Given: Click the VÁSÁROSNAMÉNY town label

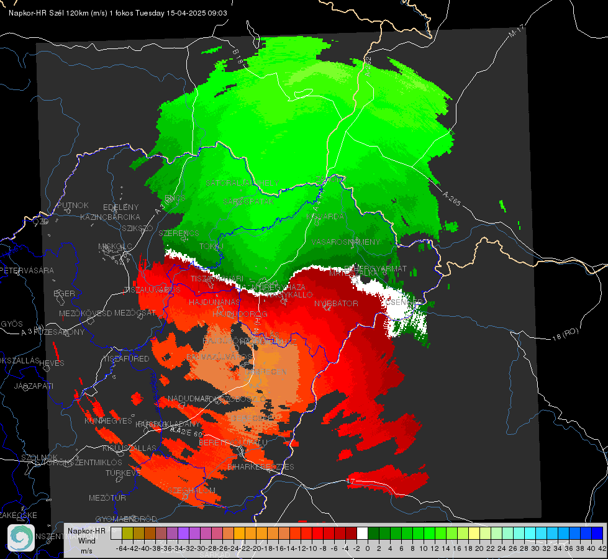Looking at the screenshot, I should pyautogui.click(x=346, y=242).
